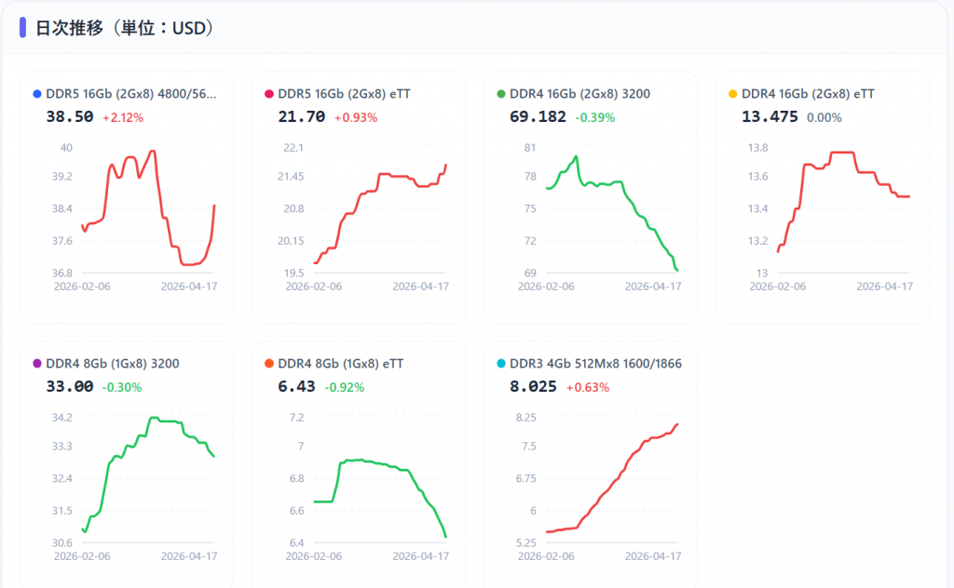
Task: Select the DDR4 16Gb (2Gx8) 3200 title
Action: [x=579, y=94]
